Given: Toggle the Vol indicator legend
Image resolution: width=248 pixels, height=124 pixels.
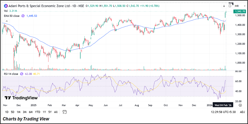Looking at the screenshot, I should tap(6, 11).
